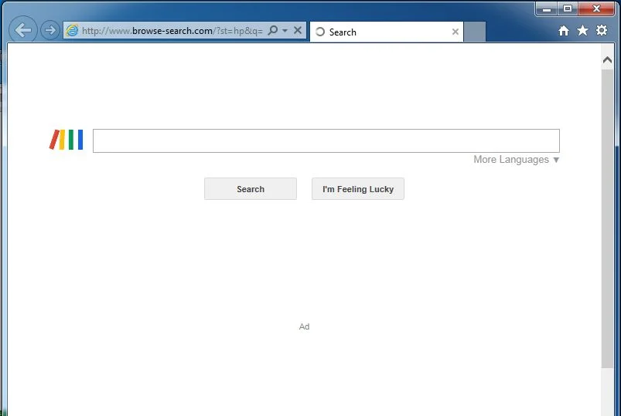Minimize the browser window

[547, 8]
